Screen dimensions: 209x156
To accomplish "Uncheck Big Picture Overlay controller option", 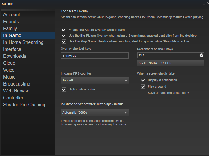I will click(x=64, y=36).
